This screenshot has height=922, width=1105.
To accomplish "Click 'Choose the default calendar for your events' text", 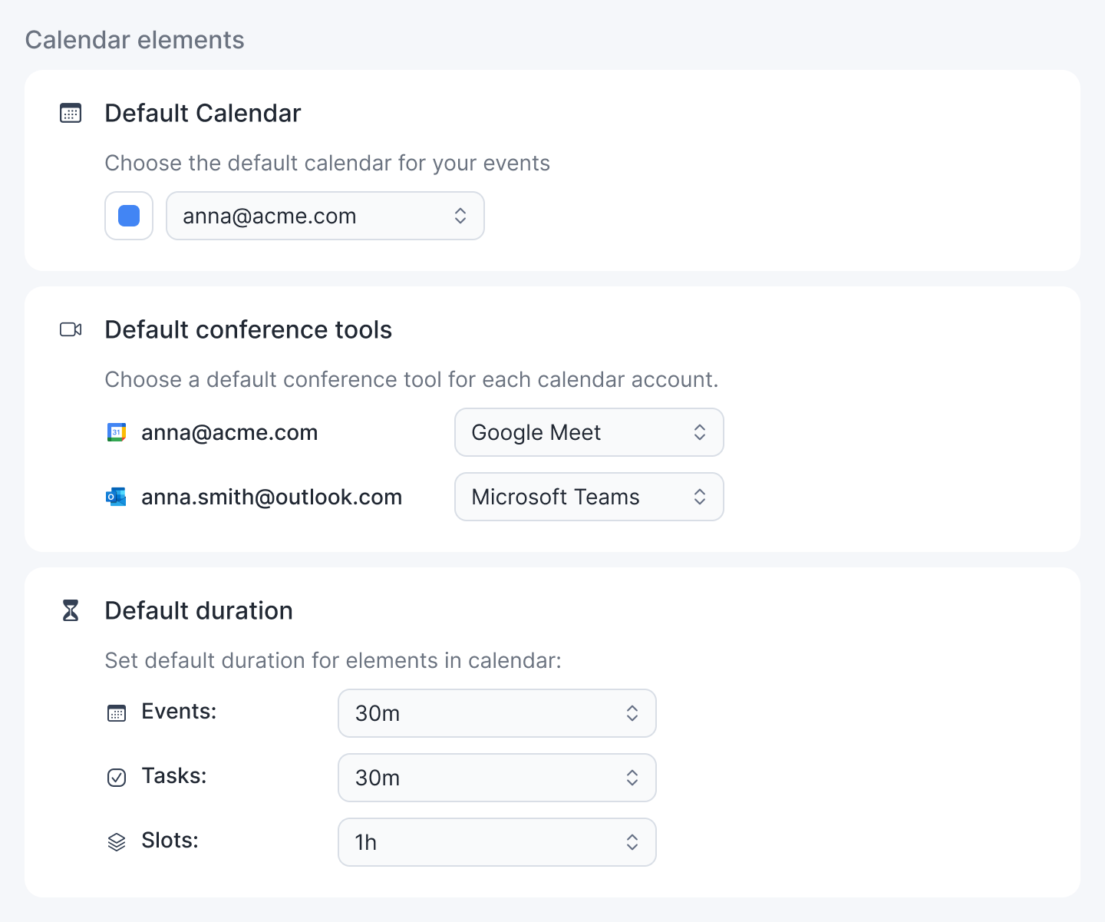I will (328, 164).
